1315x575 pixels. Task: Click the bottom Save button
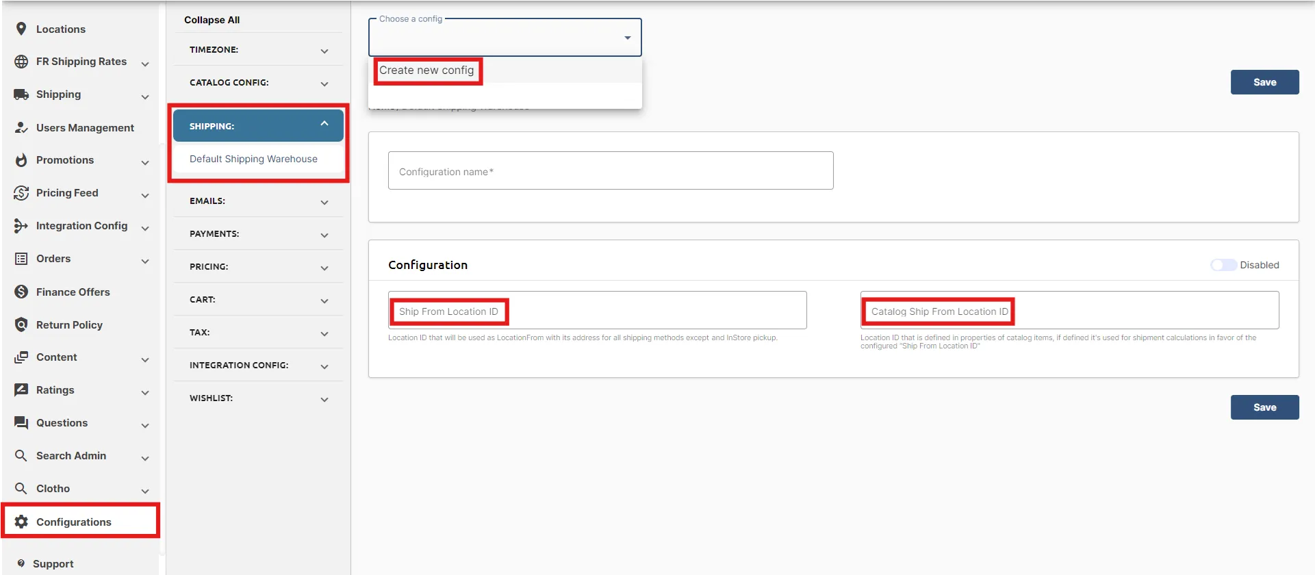point(1264,407)
